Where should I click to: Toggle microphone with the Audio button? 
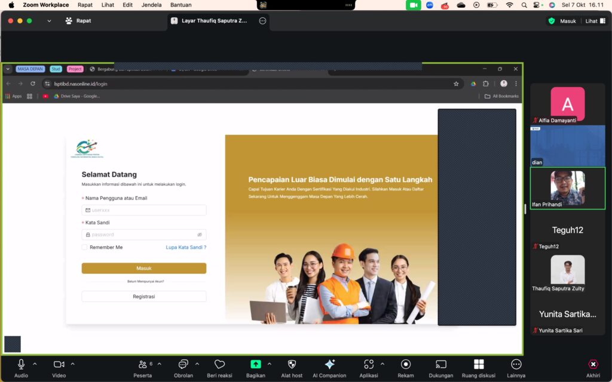point(21,365)
